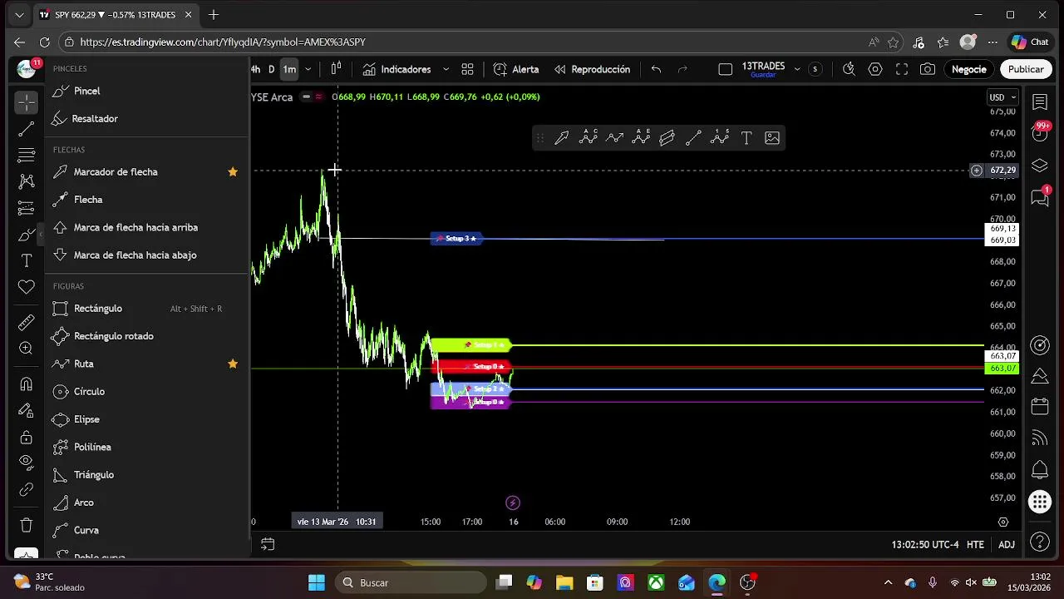This screenshot has height=599, width=1064.
Task: Open forecasting and measurement tools
Action: pos(27,208)
